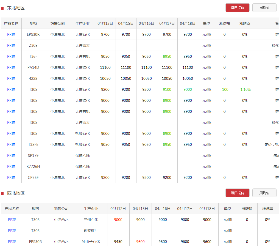Screen dimensions: 279x246
Task: Open PP粒 link in SP179 row
Action: (11, 155)
